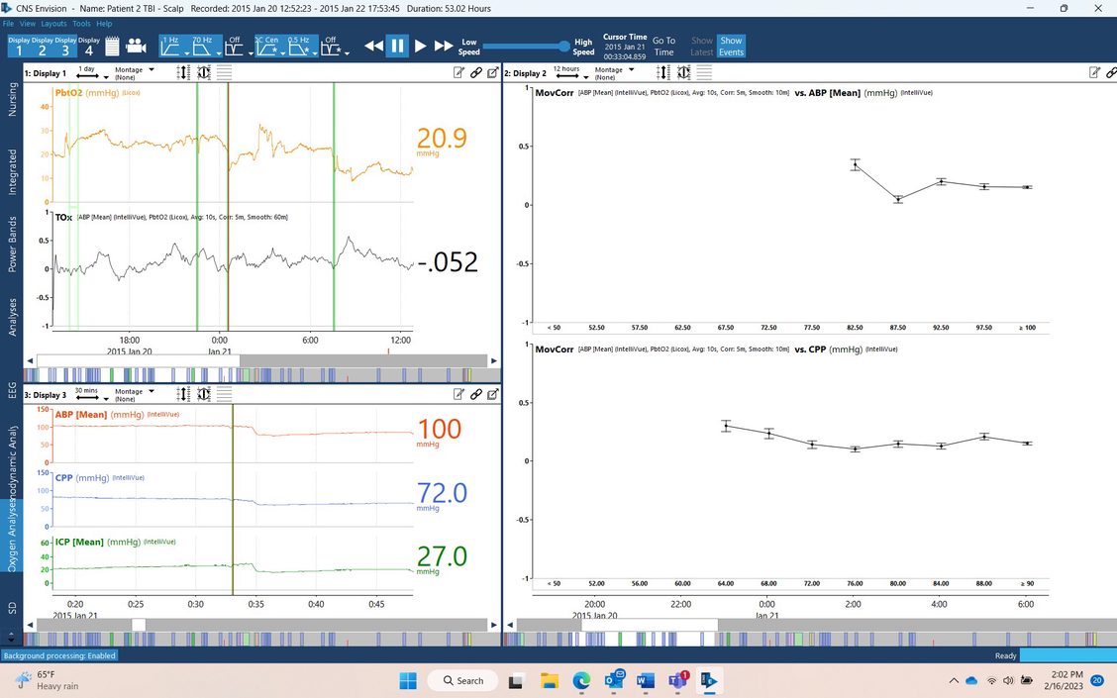This screenshot has height=698, width=1117.
Task: Expand the 12 hours timescale dropdown in Display 2
Action: 568,73
